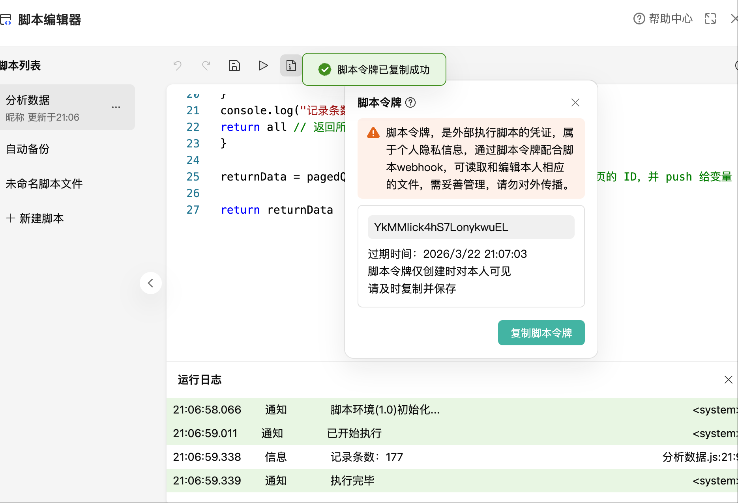The image size is (738, 503).
Task: Select the 分析数据 script
Action: pyautogui.click(x=67, y=107)
